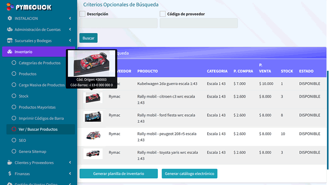Click the Inventario boxes icon
329x185 pixels.
(9, 52)
